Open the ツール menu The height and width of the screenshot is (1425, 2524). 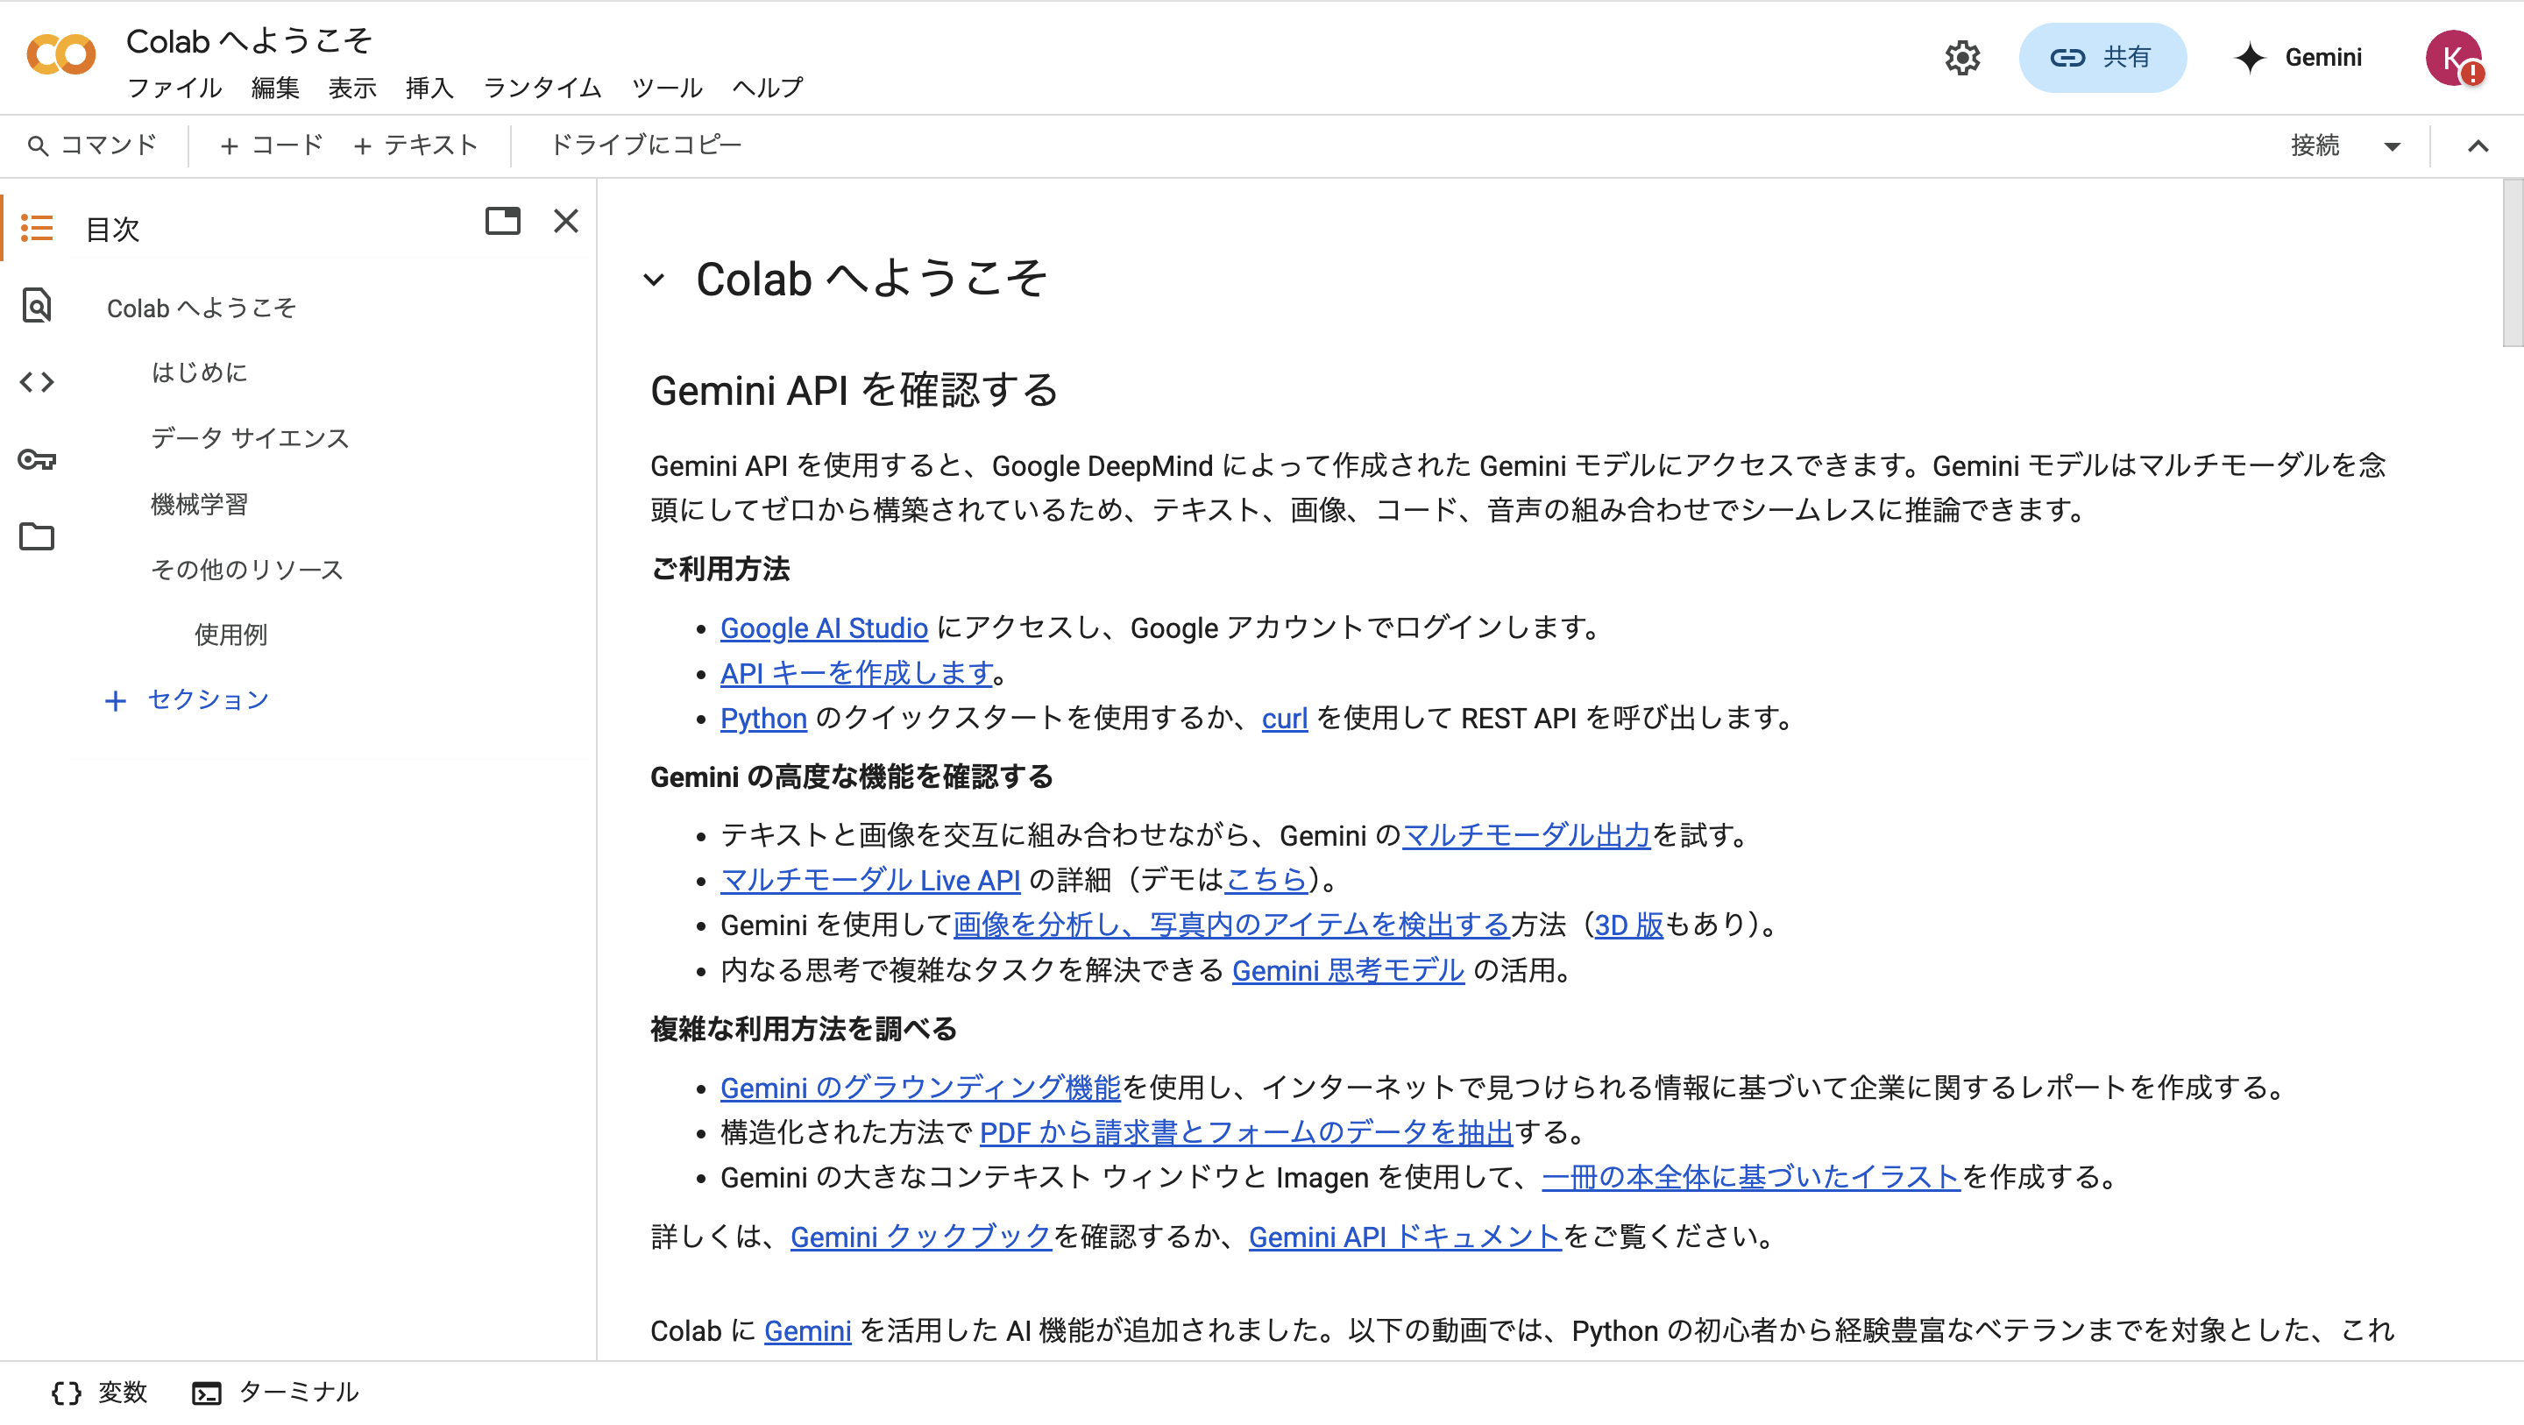[x=667, y=89]
